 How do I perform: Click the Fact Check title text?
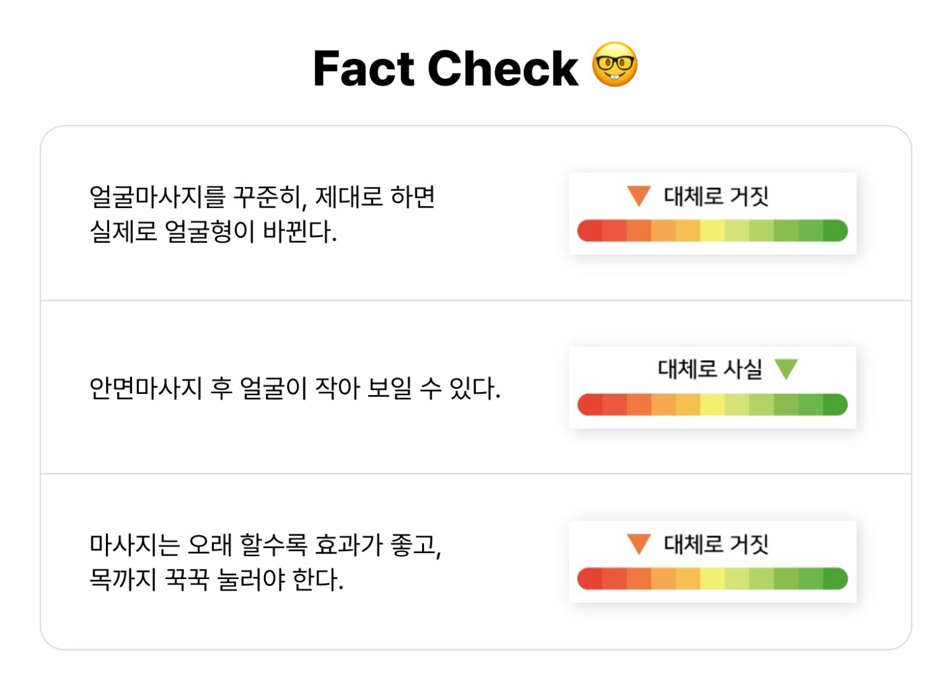pyautogui.click(x=446, y=68)
